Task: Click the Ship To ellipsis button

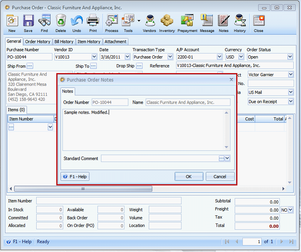Action: coord(93,66)
